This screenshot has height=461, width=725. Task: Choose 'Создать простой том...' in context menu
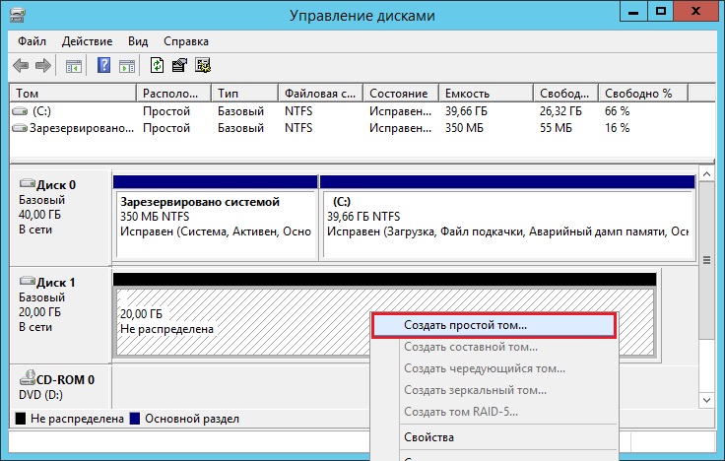465,324
